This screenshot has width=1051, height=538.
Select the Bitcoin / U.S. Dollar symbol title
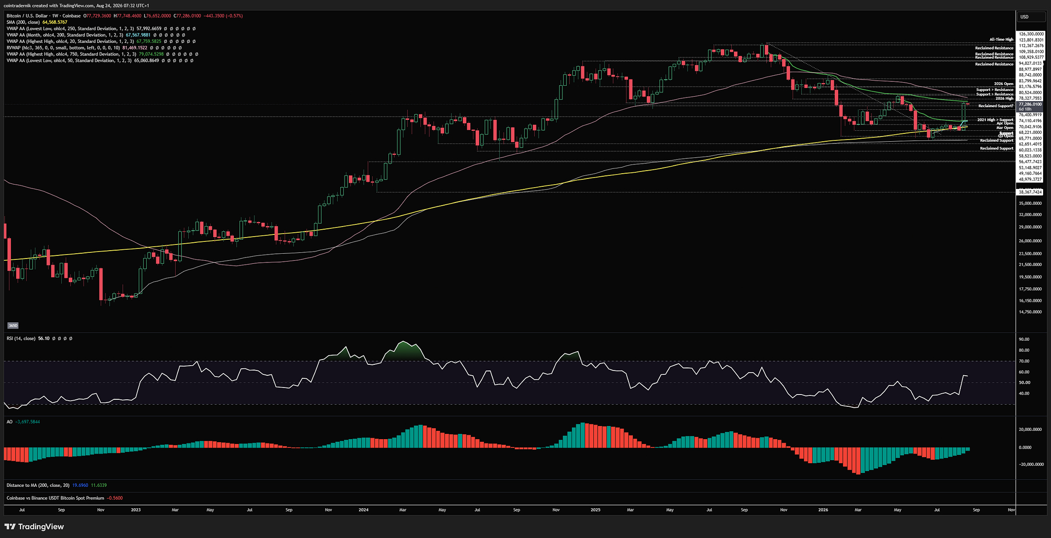pyautogui.click(x=27, y=16)
